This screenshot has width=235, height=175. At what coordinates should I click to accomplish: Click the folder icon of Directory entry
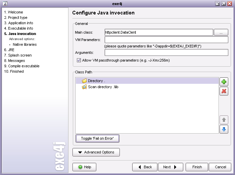point(84,81)
